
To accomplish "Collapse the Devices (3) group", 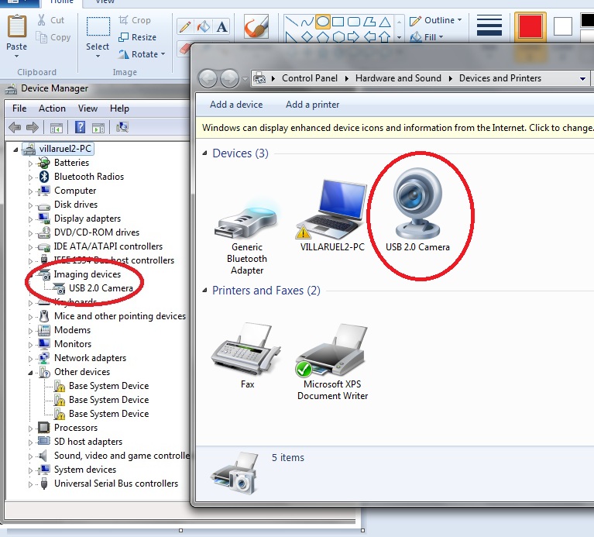I will point(204,153).
